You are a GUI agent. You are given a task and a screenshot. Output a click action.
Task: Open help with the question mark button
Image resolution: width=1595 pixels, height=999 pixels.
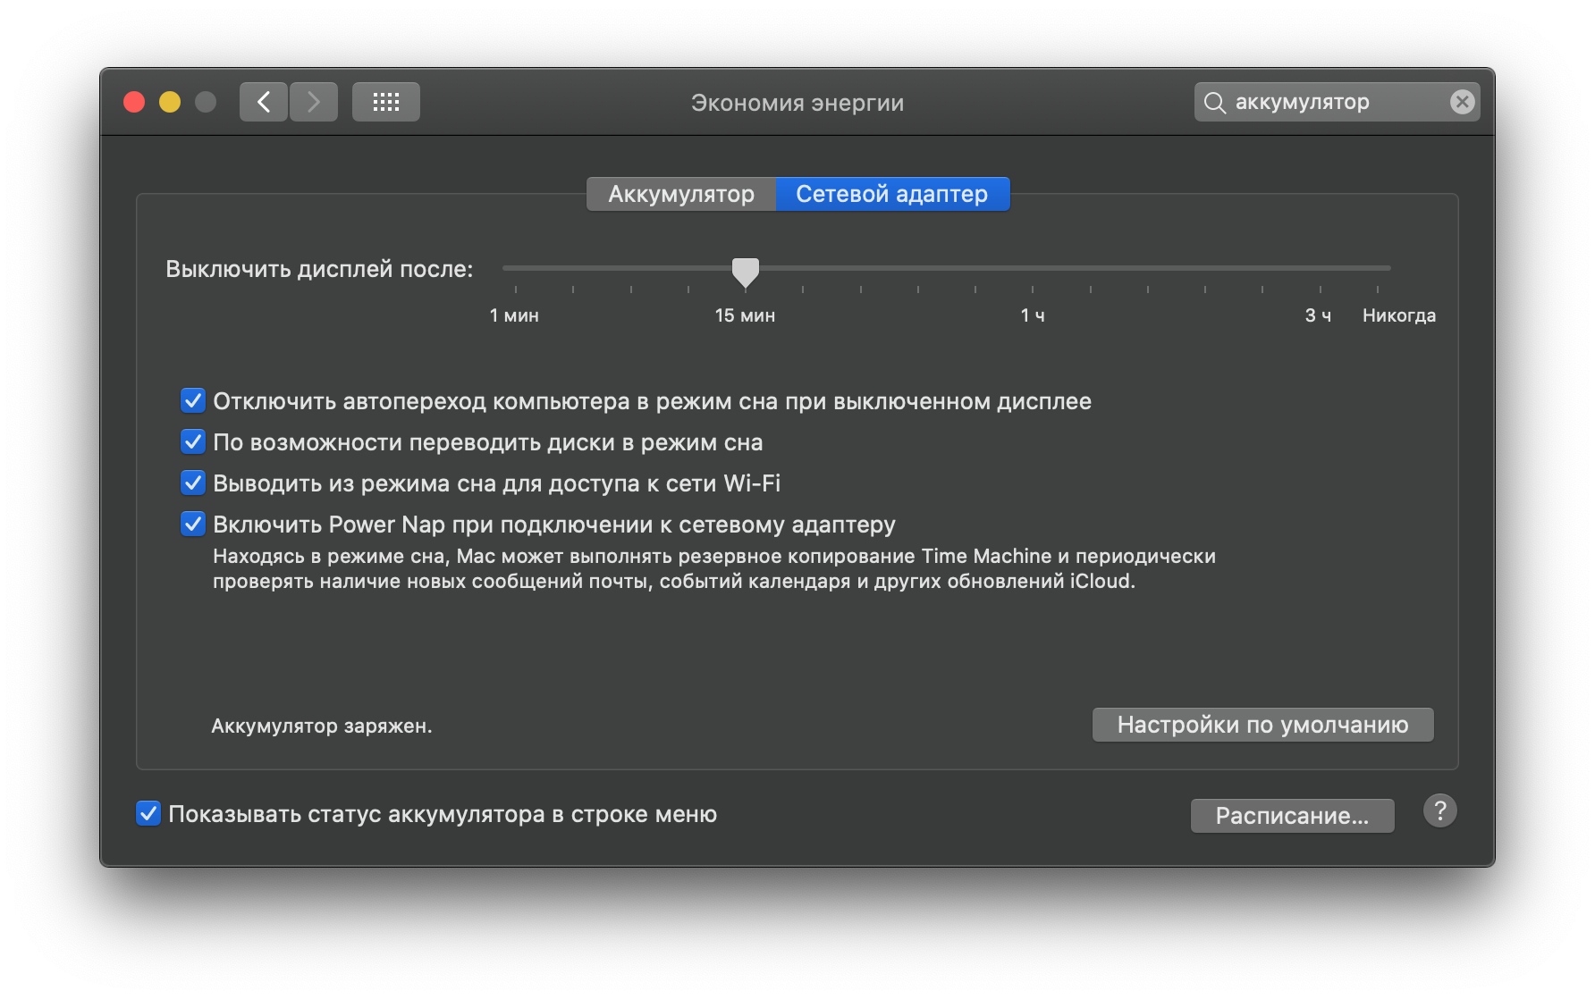point(1440,811)
